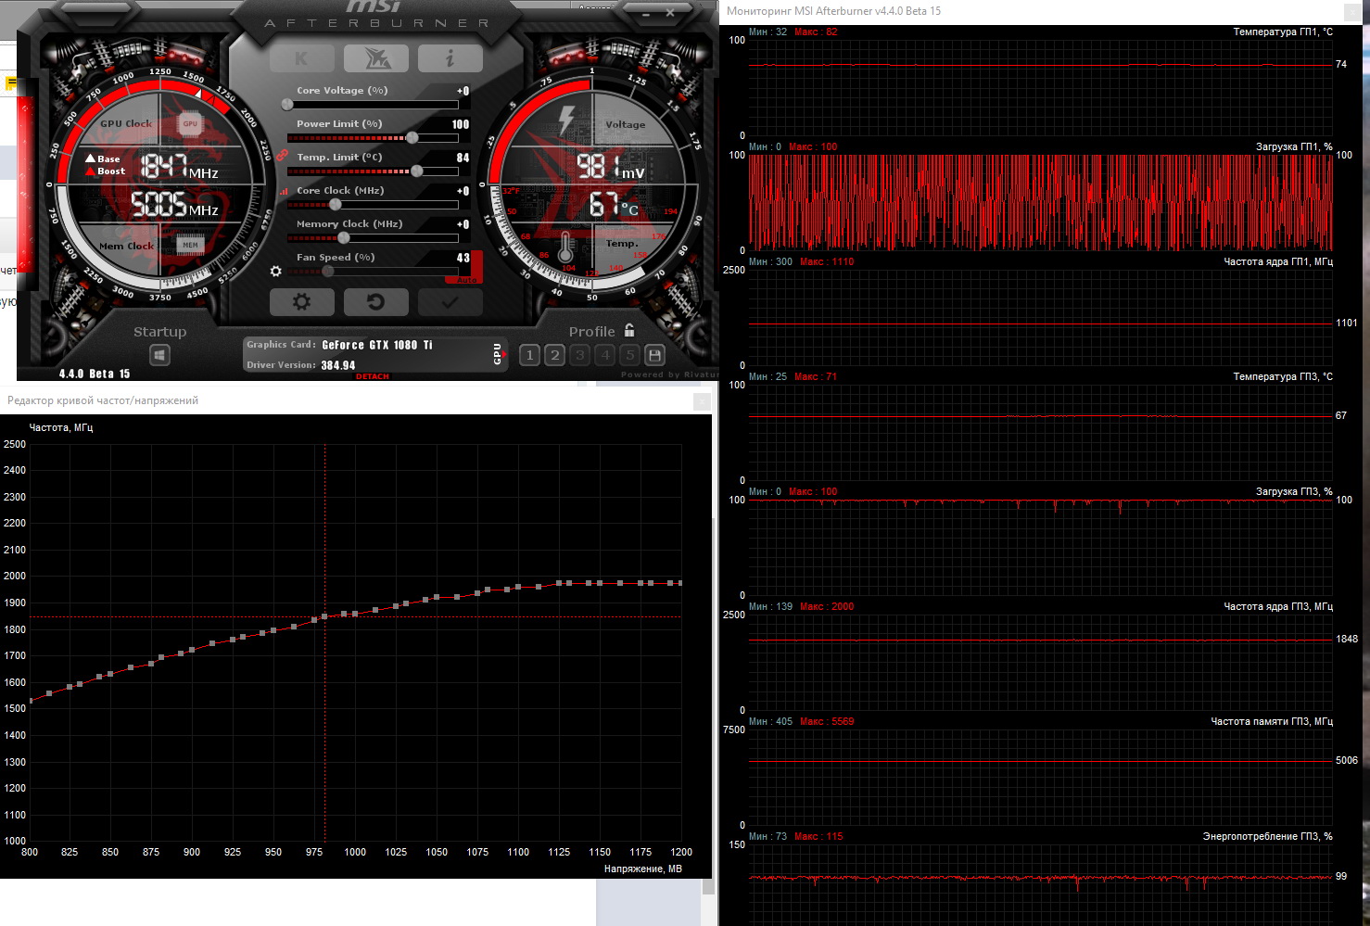Screen dimensions: 1370x926
Task: Launch the OC Scanner jet icon
Action: click(x=375, y=58)
